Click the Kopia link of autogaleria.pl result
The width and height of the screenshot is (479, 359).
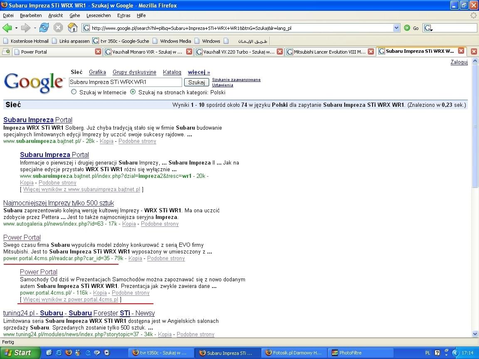pyautogui.click(x=129, y=224)
